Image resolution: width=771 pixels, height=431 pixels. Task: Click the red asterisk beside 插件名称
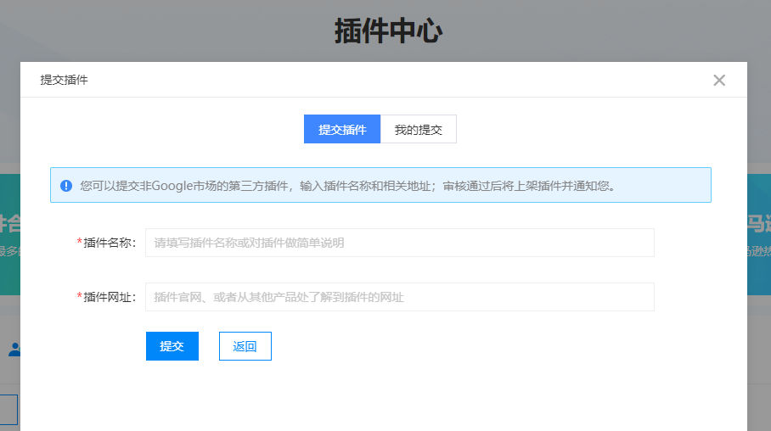pos(80,243)
